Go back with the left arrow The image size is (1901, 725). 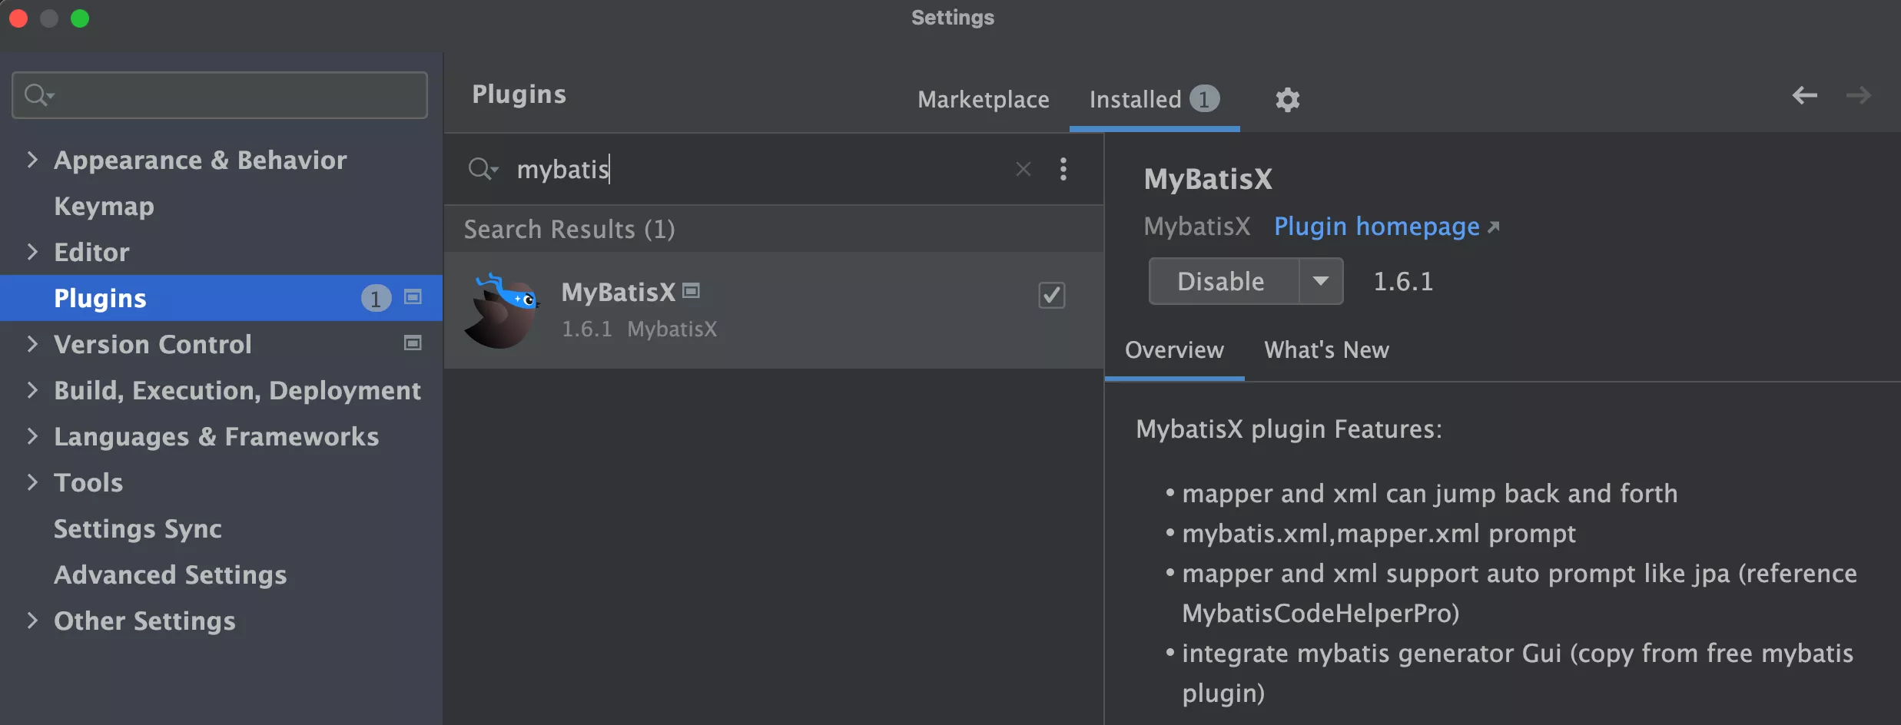click(1805, 95)
